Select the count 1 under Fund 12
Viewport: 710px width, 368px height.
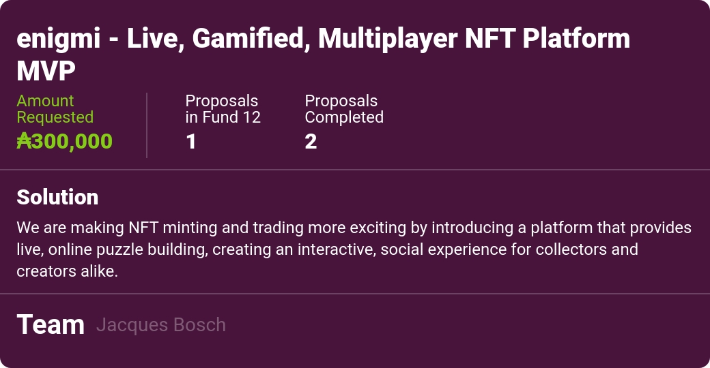[191, 142]
